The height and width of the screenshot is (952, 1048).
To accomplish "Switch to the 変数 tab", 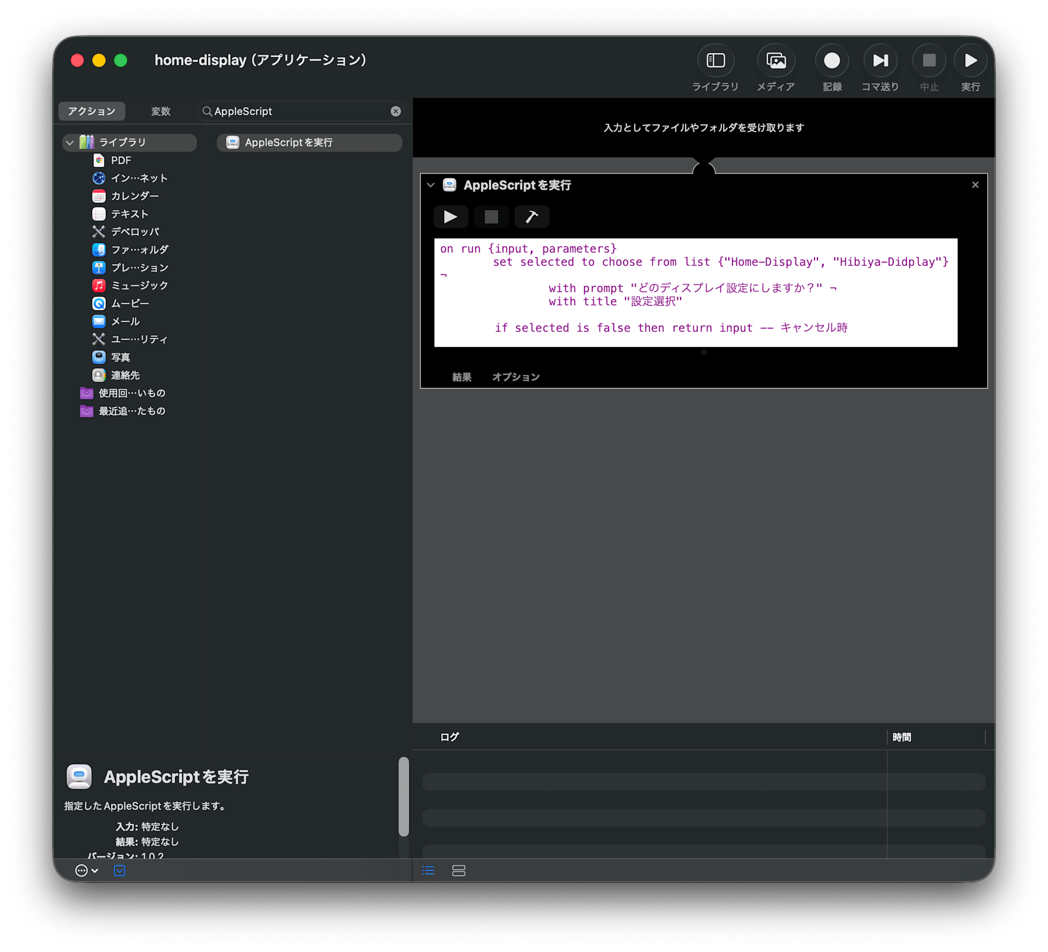I will (161, 112).
